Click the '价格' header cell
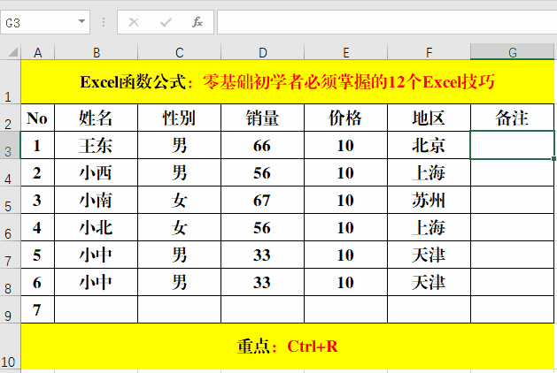557x373 pixels. [x=345, y=118]
